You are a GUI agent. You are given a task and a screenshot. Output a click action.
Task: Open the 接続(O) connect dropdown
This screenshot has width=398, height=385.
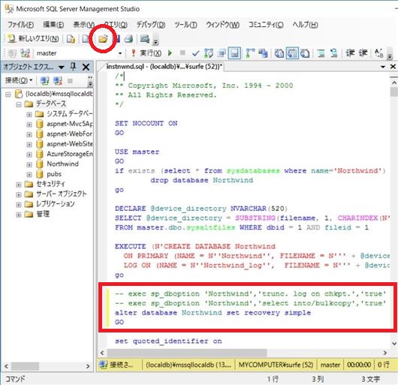(19, 80)
